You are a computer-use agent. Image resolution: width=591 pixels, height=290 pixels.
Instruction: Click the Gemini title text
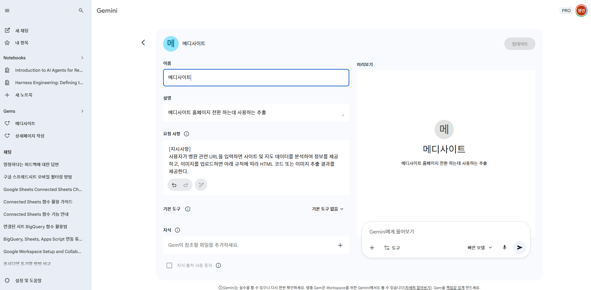[107, 11]
